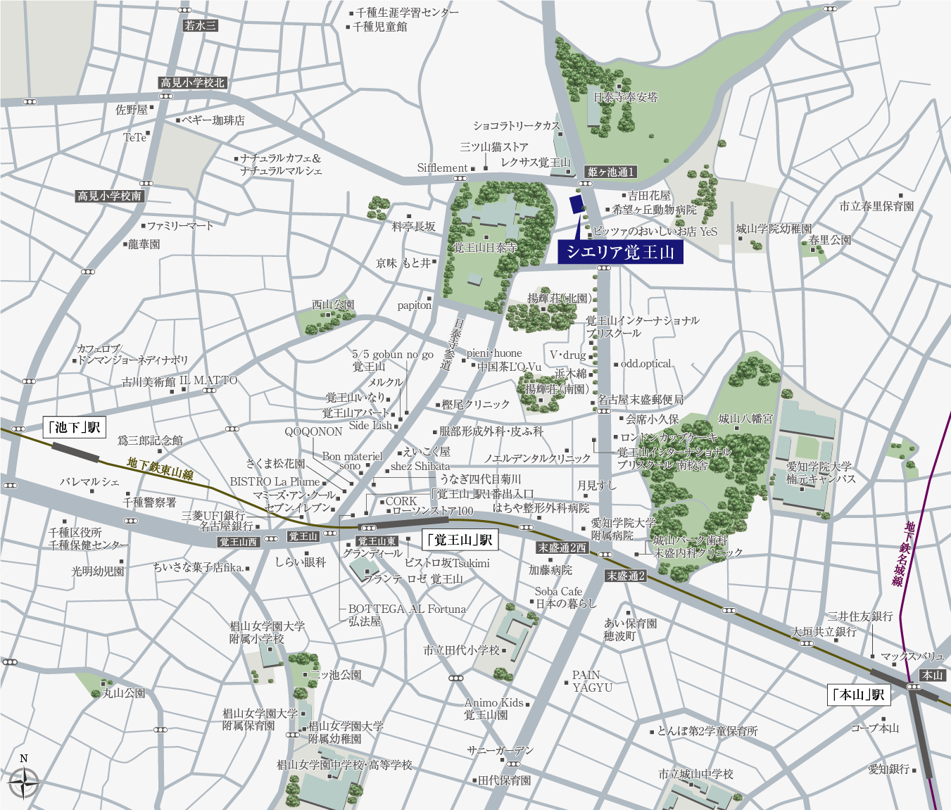951x810 pixels.
Task: Select the 大垣共立銀行 label
Action: coord(824,632)
